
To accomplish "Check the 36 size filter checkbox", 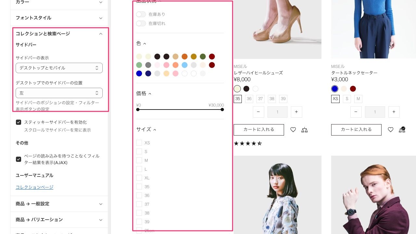I will (x=139, y=195).
